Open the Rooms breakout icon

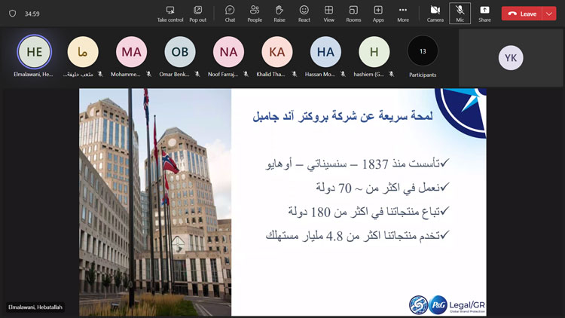pyautogui.click(x=353, y=13)
